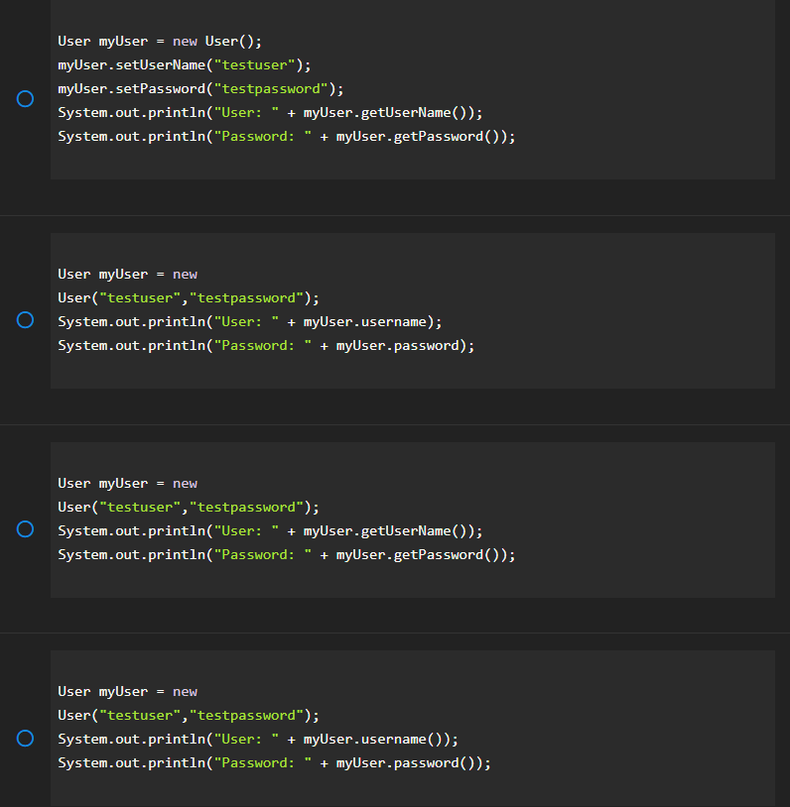Click code line myUser.setUserName("testuser");

[185, 64]
